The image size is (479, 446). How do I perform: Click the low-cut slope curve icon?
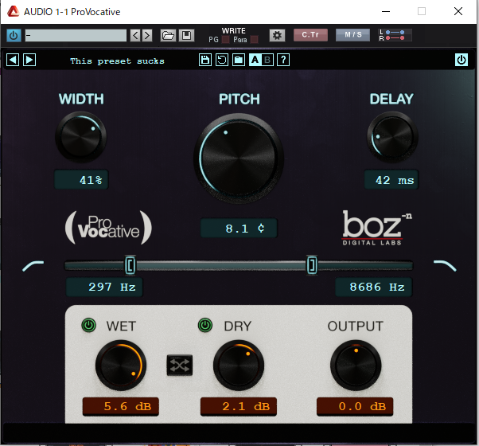coord(33,266)
